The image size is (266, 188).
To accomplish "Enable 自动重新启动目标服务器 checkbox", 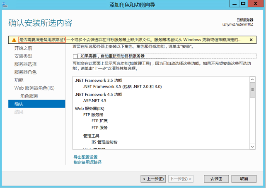I will 75,56.
